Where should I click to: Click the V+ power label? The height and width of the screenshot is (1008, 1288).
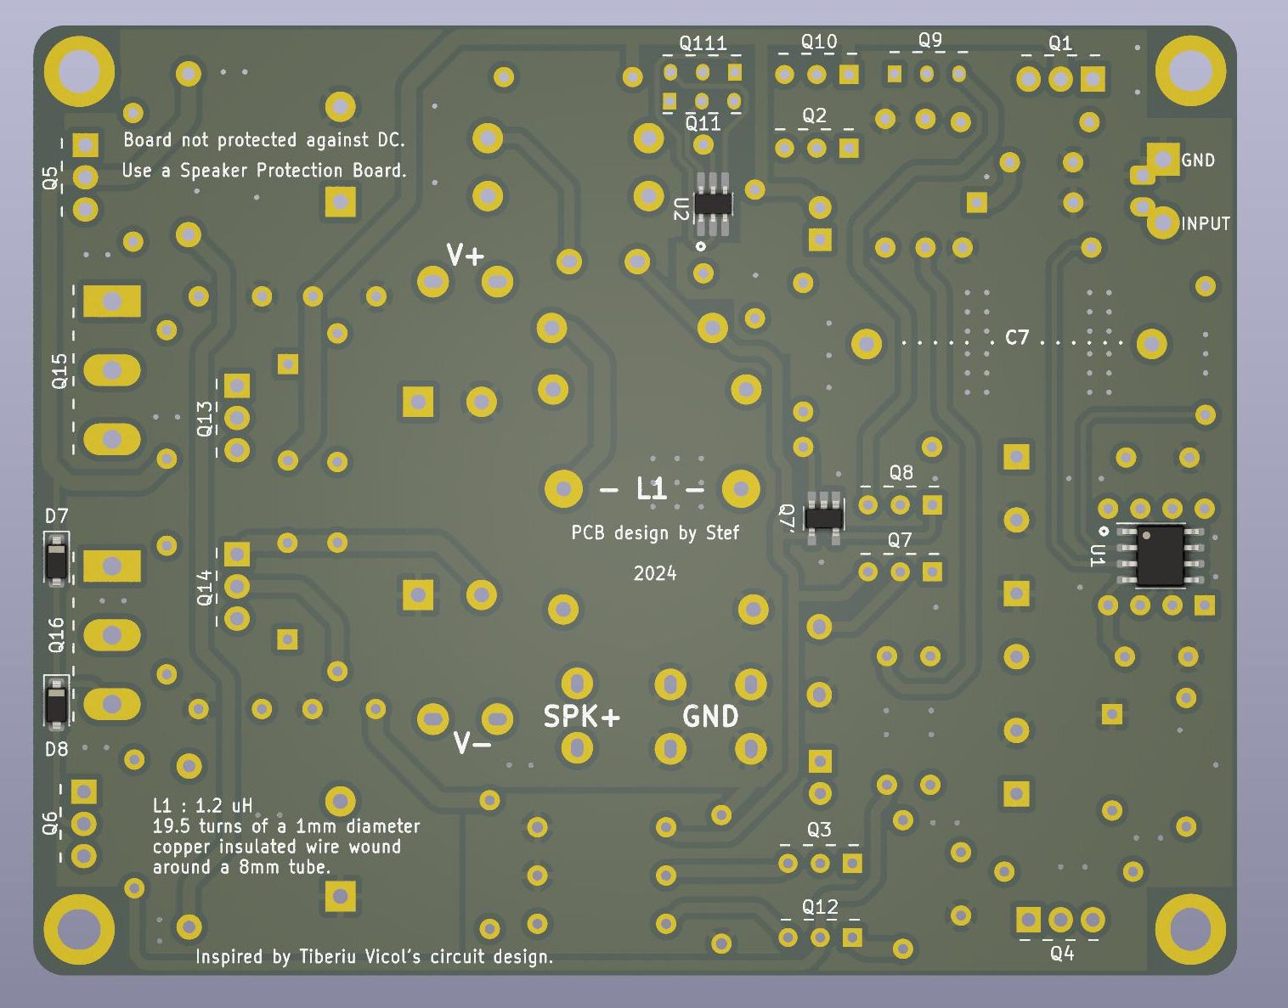pyautogui.click(x=465, y=255)
